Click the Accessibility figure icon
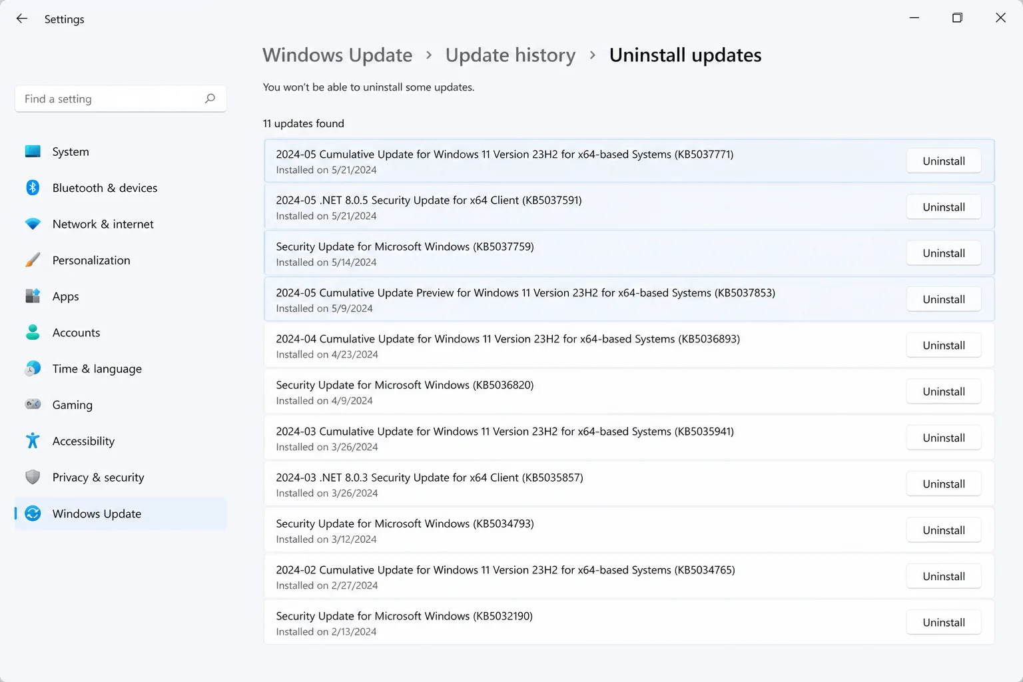This screenshot has height=682, width=1023. 33,440
